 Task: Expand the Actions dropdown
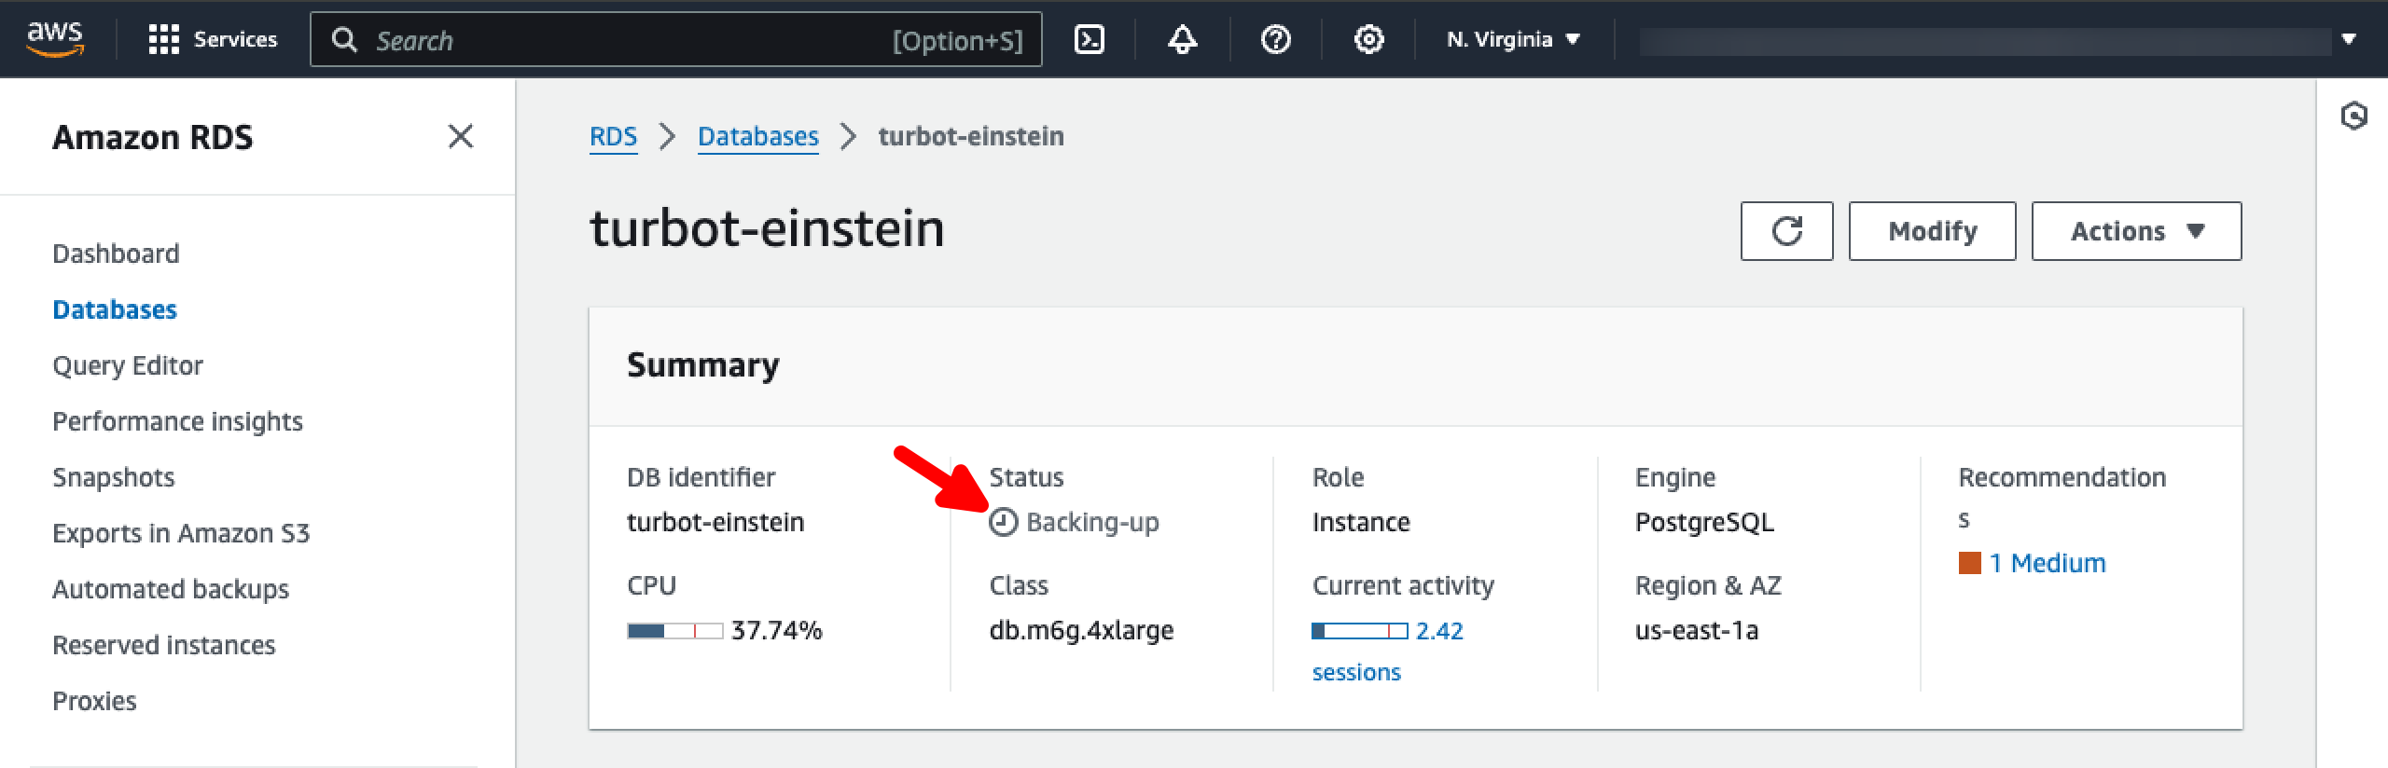pos(2136,230)
